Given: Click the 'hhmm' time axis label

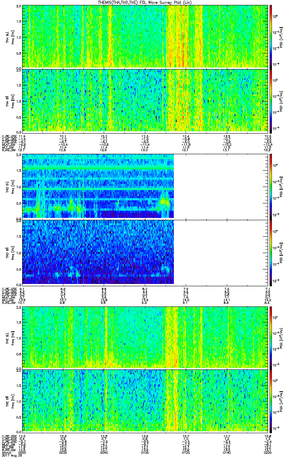Looking at the screenshot, I should (6, 452).
